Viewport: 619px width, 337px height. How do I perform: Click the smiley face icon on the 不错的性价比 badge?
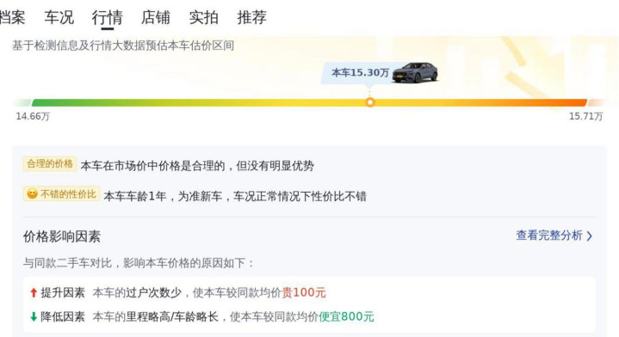coord(33,193)
